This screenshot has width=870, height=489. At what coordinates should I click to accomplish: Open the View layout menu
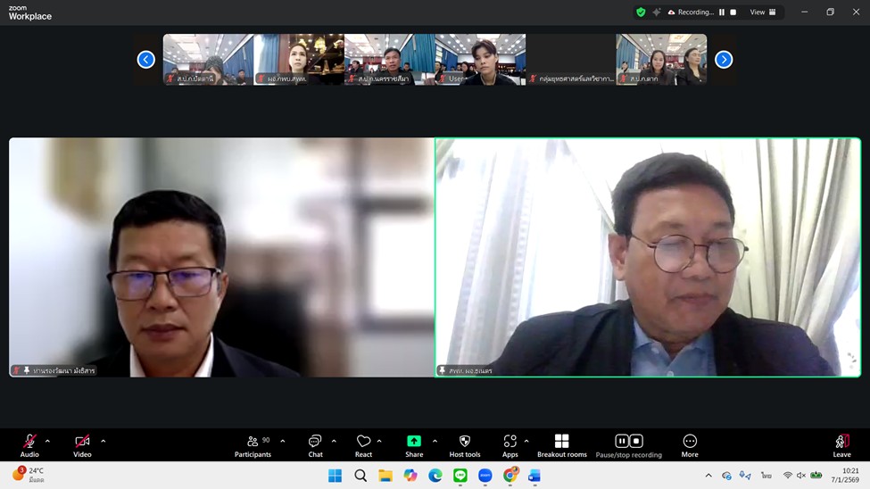pos(762,12)
